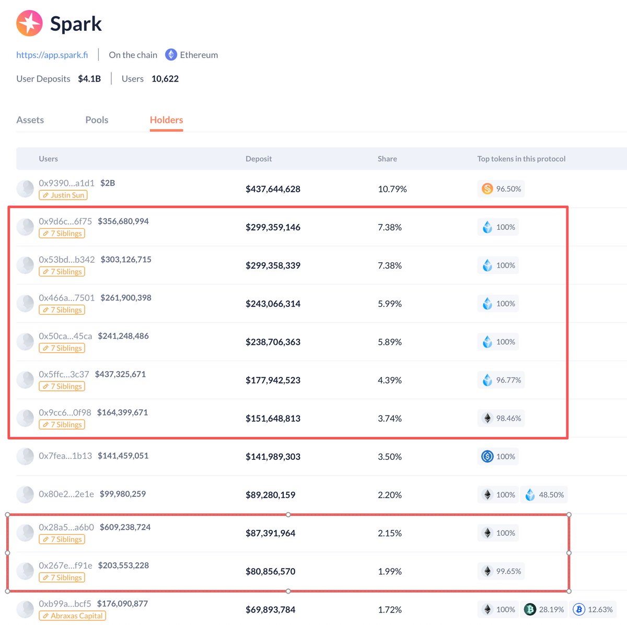The width and height of the screenshot is (627, 625).
Task: Click Top tokens in this protocol header
Action: tap(521, 159)
